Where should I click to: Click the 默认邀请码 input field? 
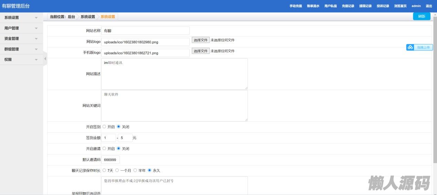(111, 160)
